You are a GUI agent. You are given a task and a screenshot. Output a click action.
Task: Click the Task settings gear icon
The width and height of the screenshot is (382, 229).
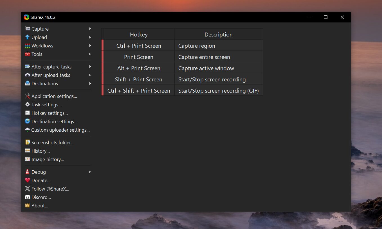click(27, 104)
